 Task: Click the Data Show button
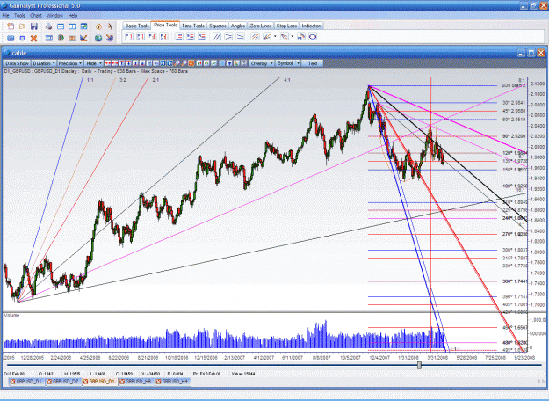pyautogui.click(x=18, y=63)
